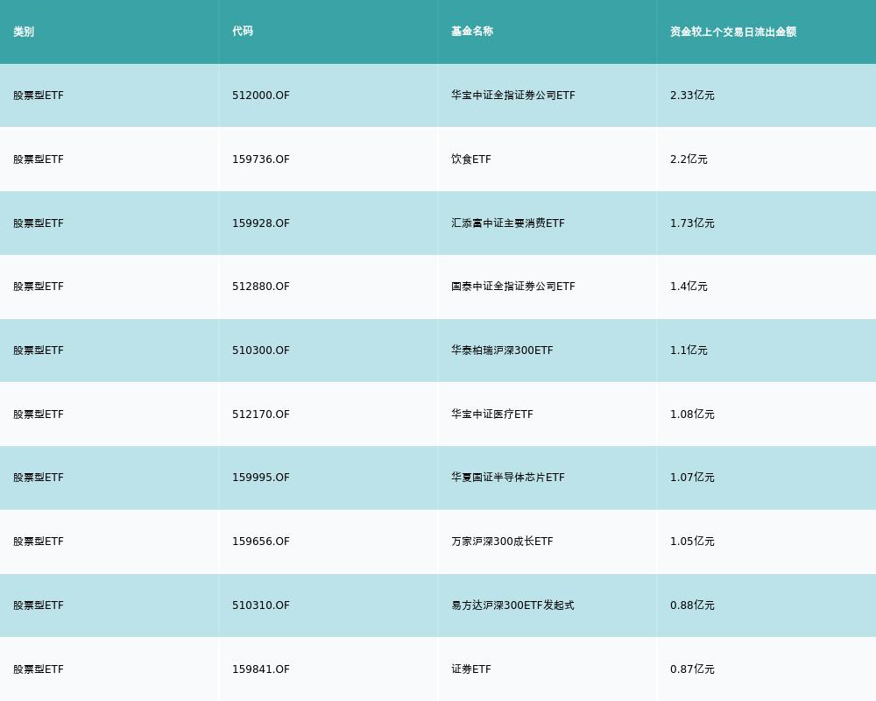The height and width of the screenshot is (701, 876).
Task: Click the 2.33亿元 outflow value
Action: pos(692,96)
